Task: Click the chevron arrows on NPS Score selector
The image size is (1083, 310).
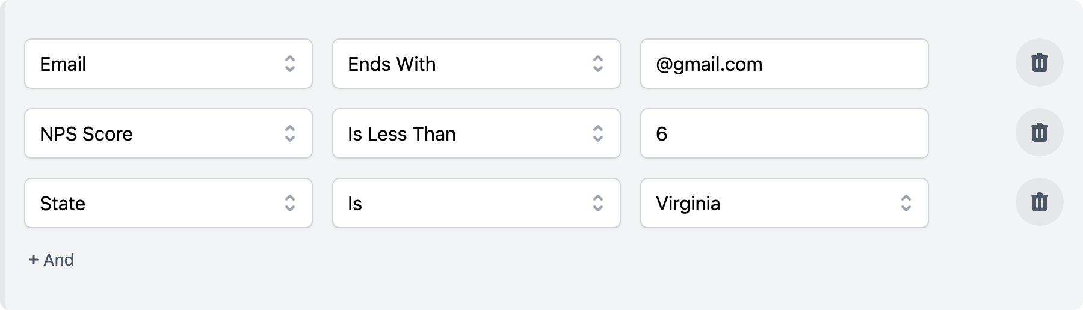Action: click(x=290, y=133)
